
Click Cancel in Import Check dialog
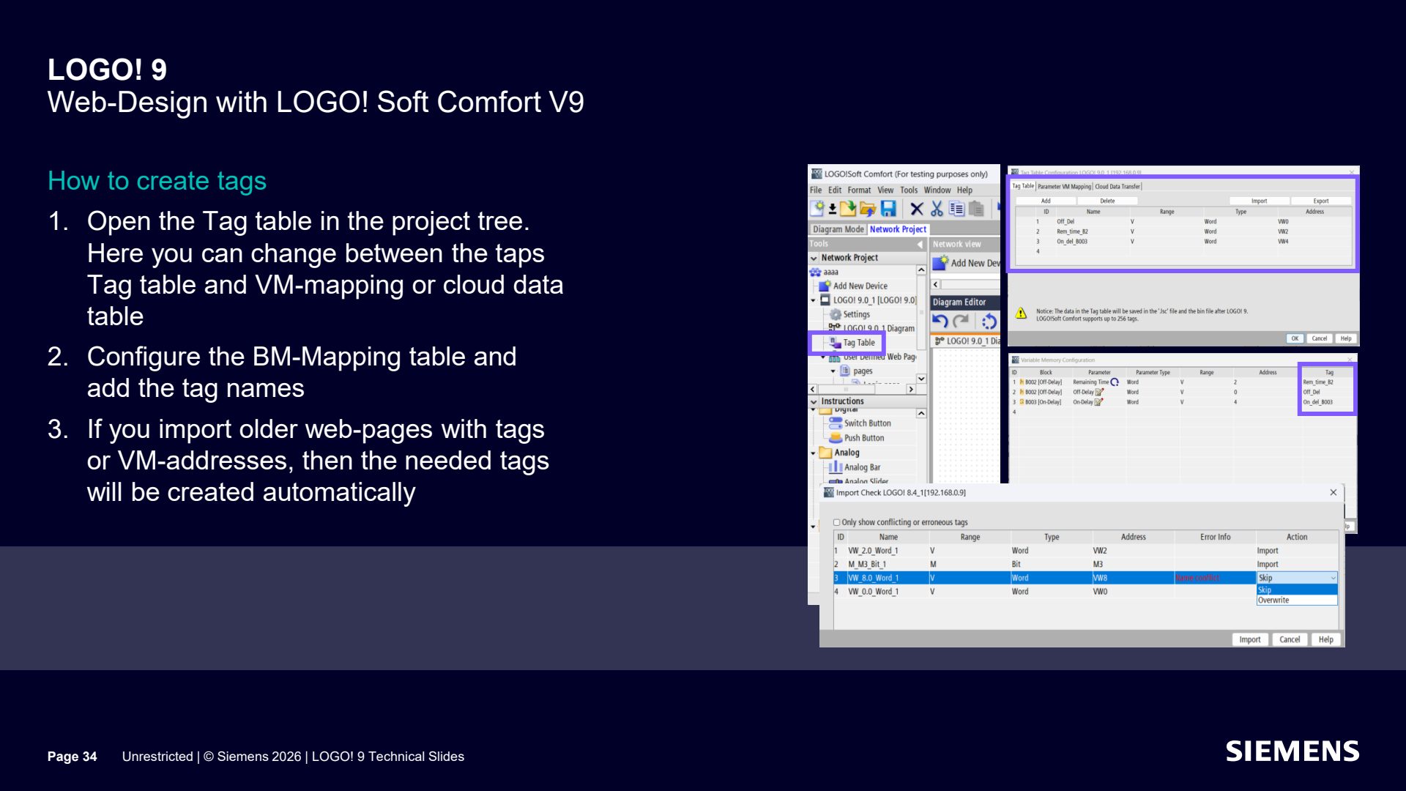(1290, 639)
